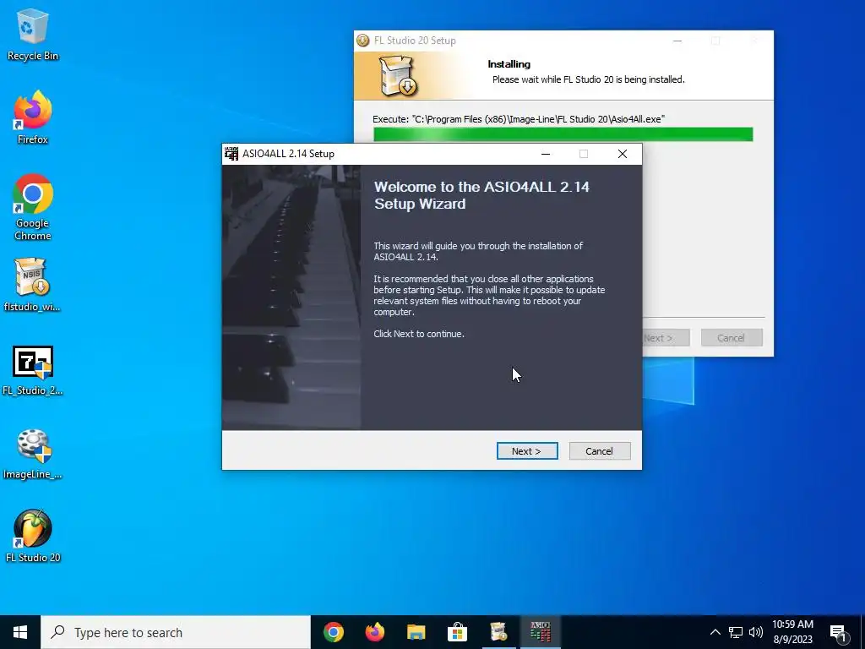Screen dimensions: 865x649
Task: Click the ASIO4ALL title bar icon
Action: click(x=231, y=154)
